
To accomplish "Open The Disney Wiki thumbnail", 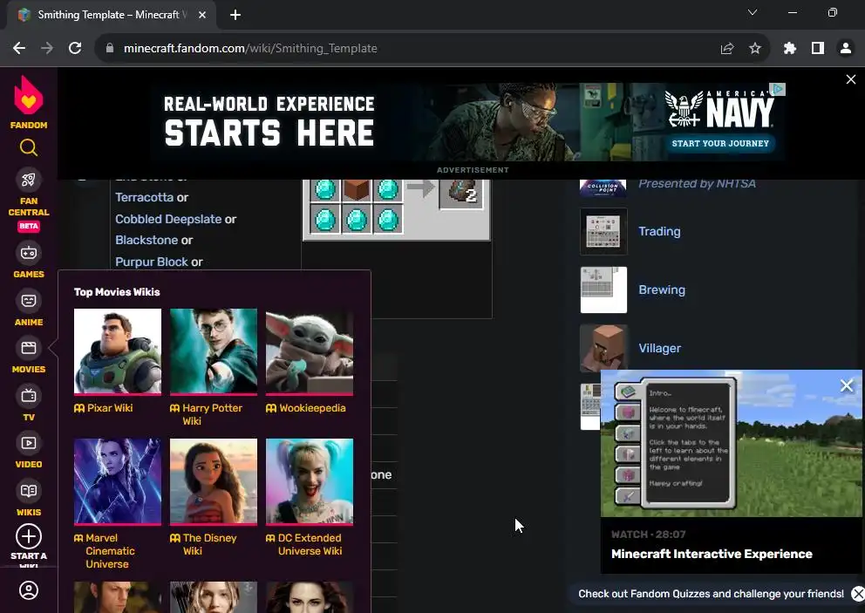I will [214, 481].
